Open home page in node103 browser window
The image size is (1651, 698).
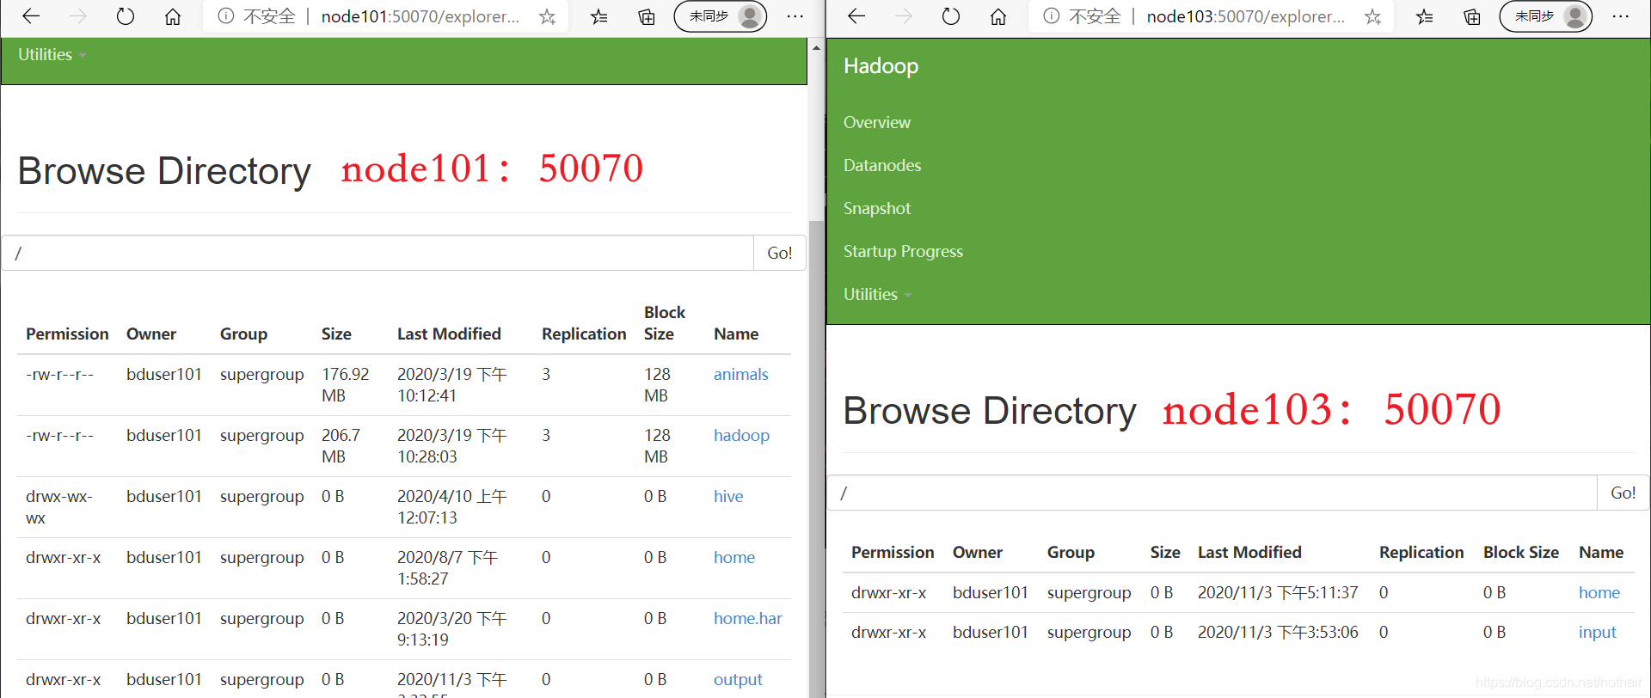(998, 16)
